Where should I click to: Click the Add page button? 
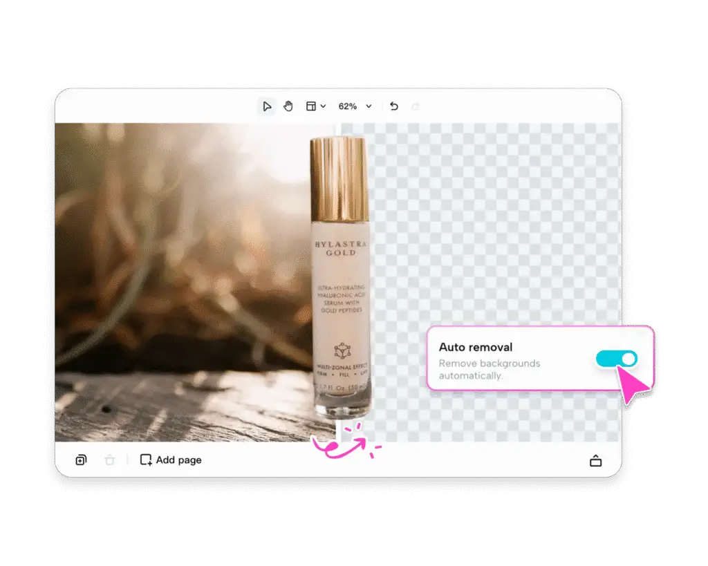[171, 460]
